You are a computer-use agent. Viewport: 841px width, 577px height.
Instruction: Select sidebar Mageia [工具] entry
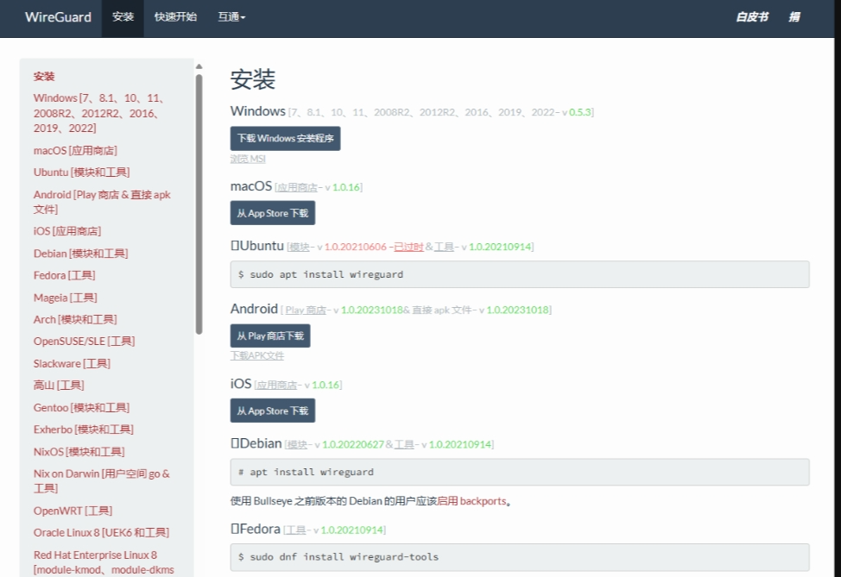(x=65, y=298)
